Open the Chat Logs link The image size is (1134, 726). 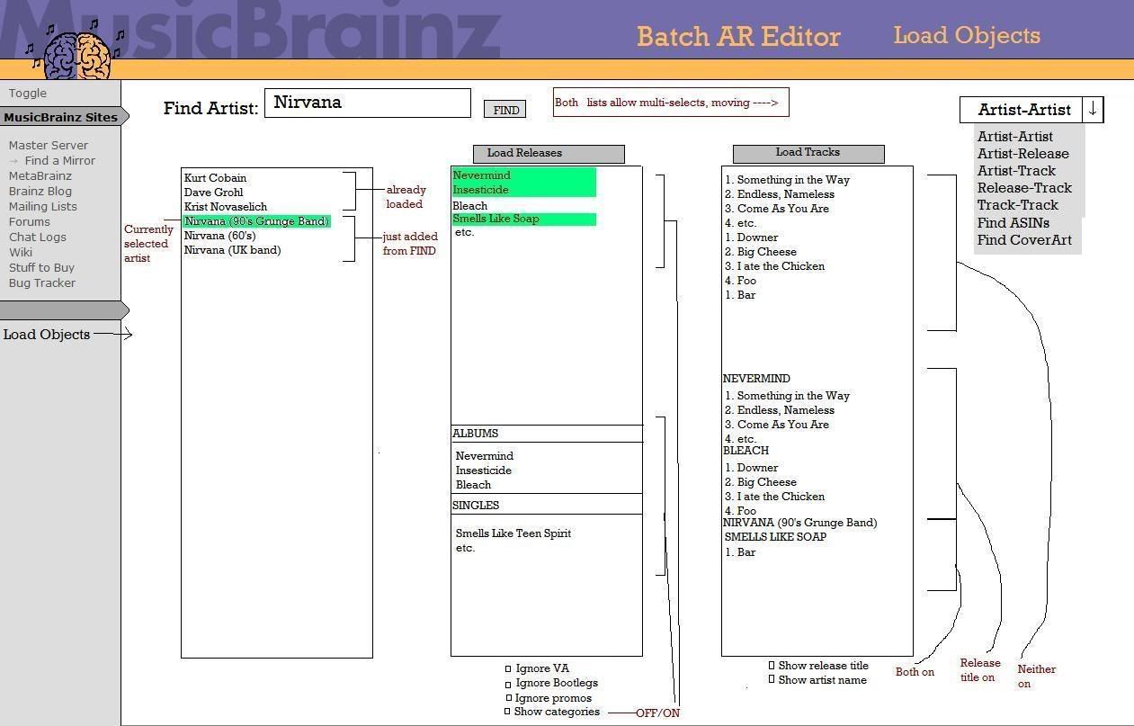point(38,238)
